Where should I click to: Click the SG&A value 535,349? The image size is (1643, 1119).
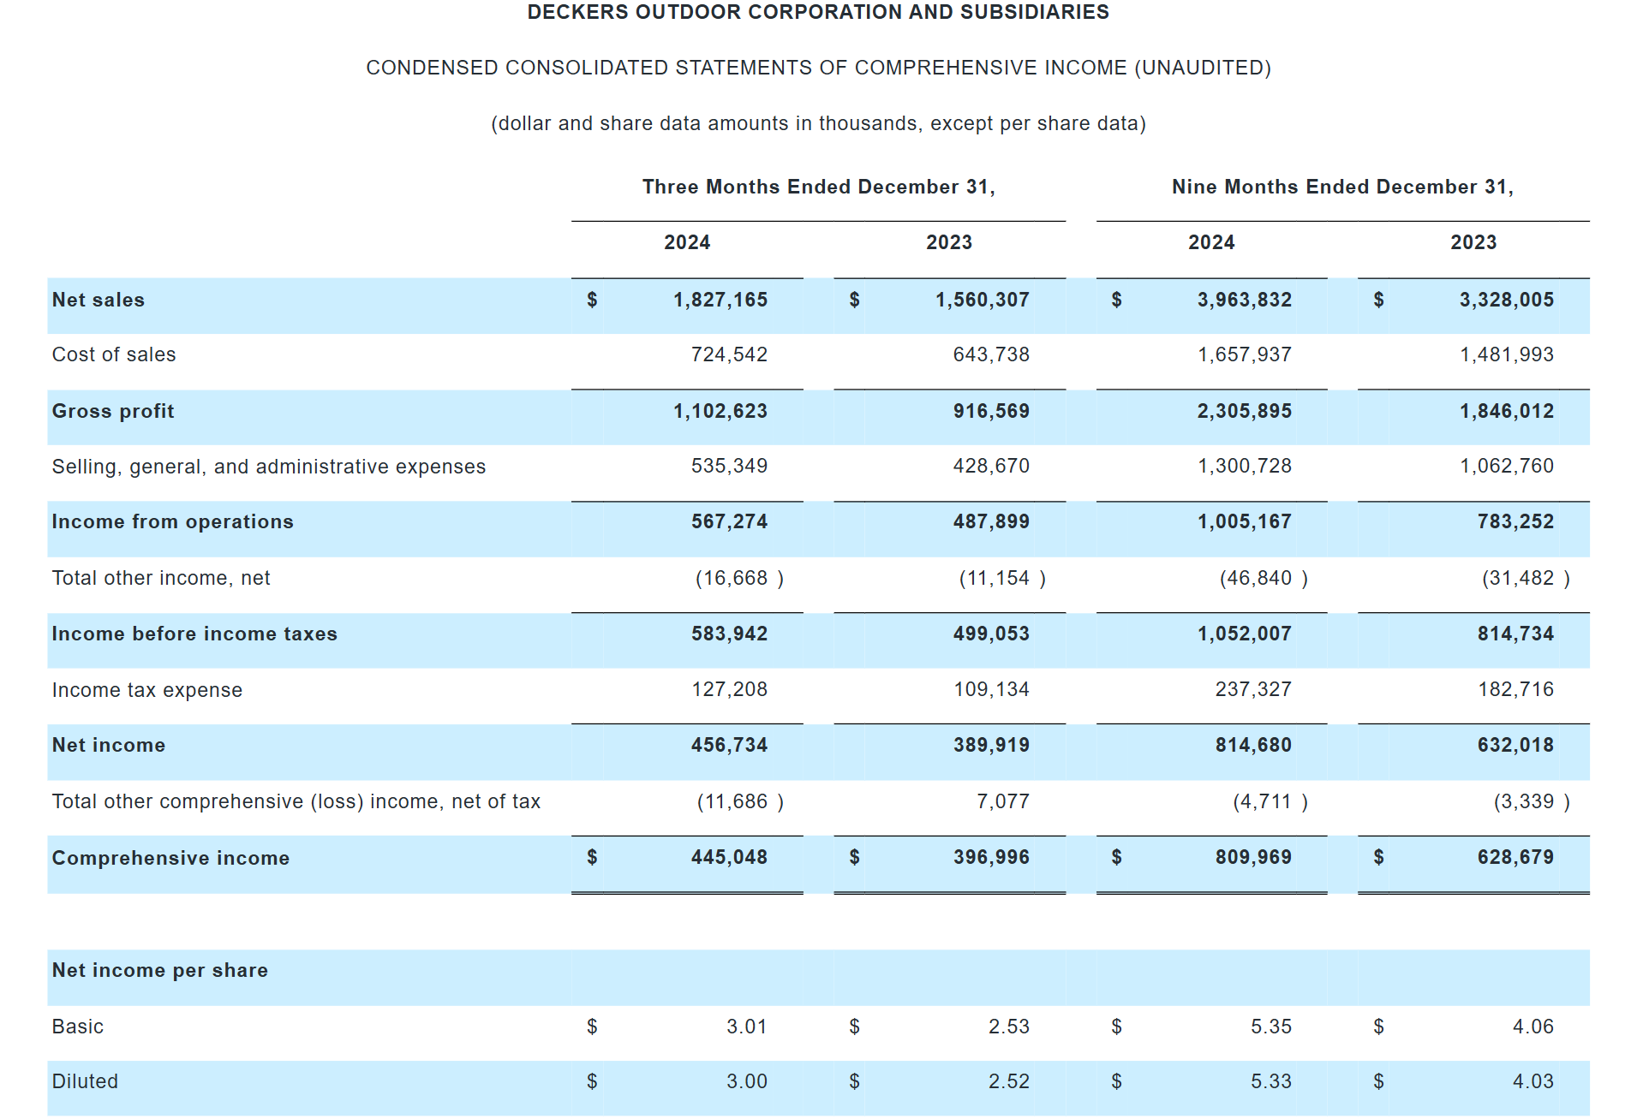point(730,466)
